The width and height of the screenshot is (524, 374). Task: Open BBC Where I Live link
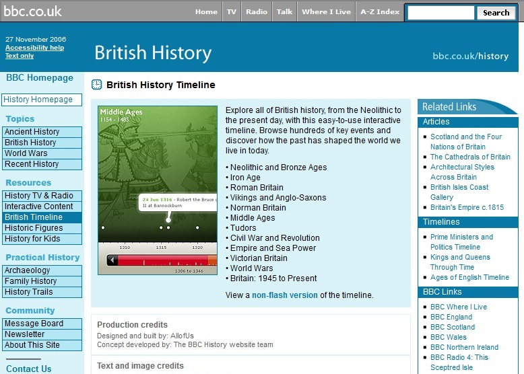click(459, 307)
